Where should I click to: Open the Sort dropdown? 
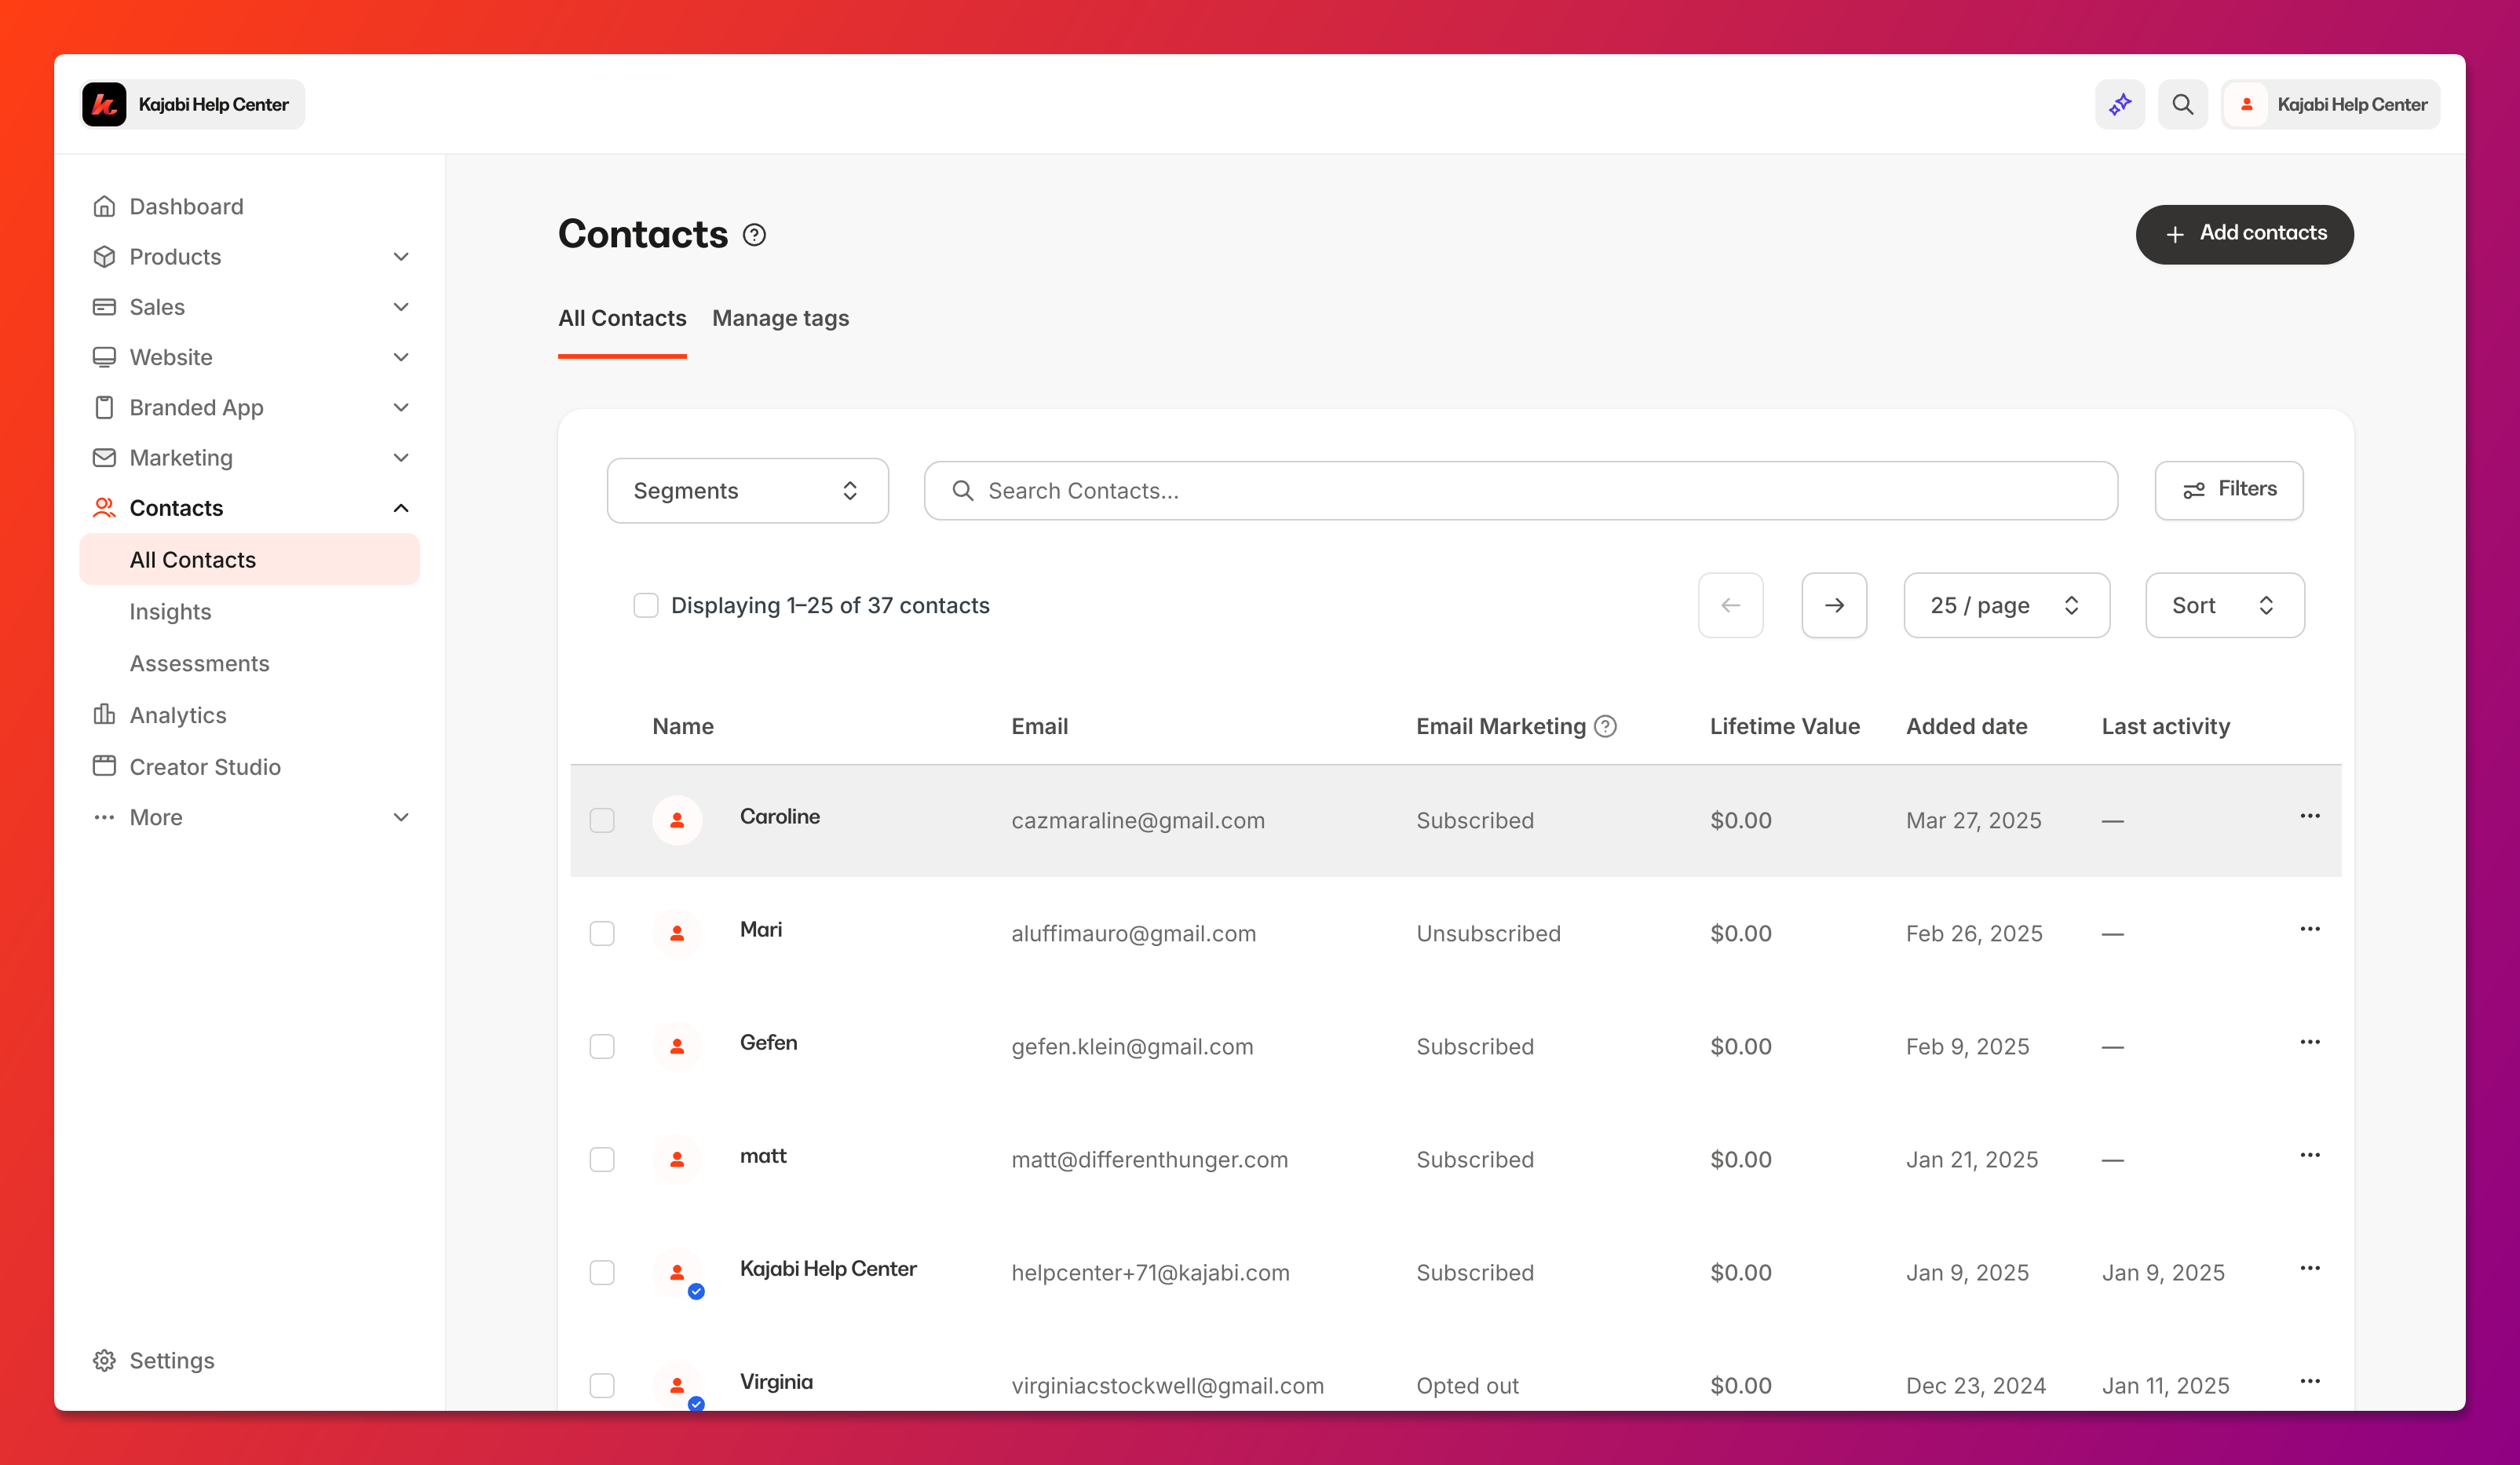tap(2225, 605)
